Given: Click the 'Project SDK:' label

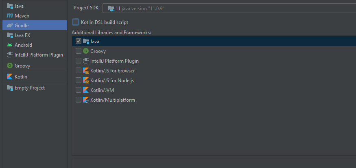Looking at the screenshot, I should click(x=87, y=8).
